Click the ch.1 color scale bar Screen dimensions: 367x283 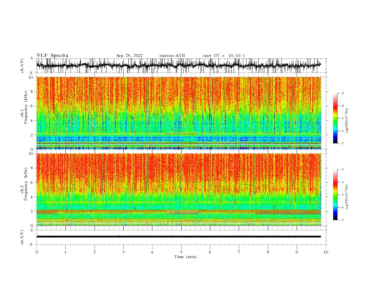pos(335,118)
